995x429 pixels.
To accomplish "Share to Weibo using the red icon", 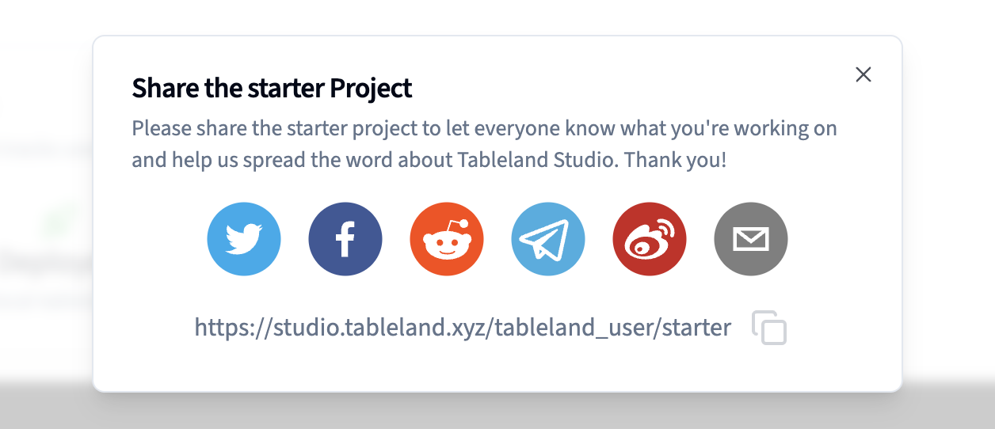I will click(x=650, y=239).
